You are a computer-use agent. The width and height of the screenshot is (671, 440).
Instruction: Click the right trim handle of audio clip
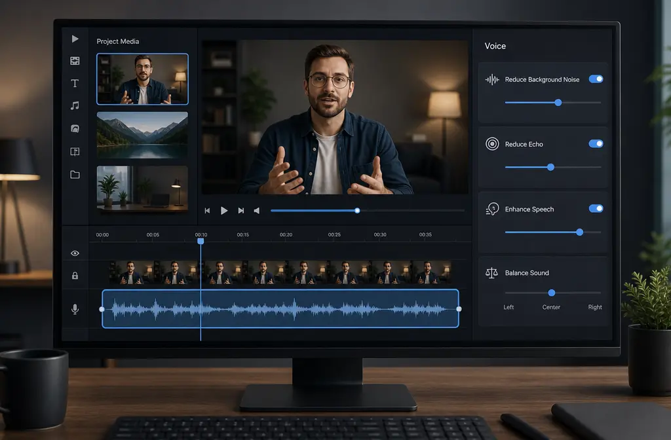coord(459,309)
